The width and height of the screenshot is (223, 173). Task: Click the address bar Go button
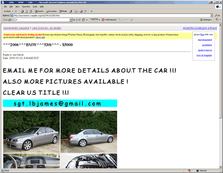pos(217,16)
